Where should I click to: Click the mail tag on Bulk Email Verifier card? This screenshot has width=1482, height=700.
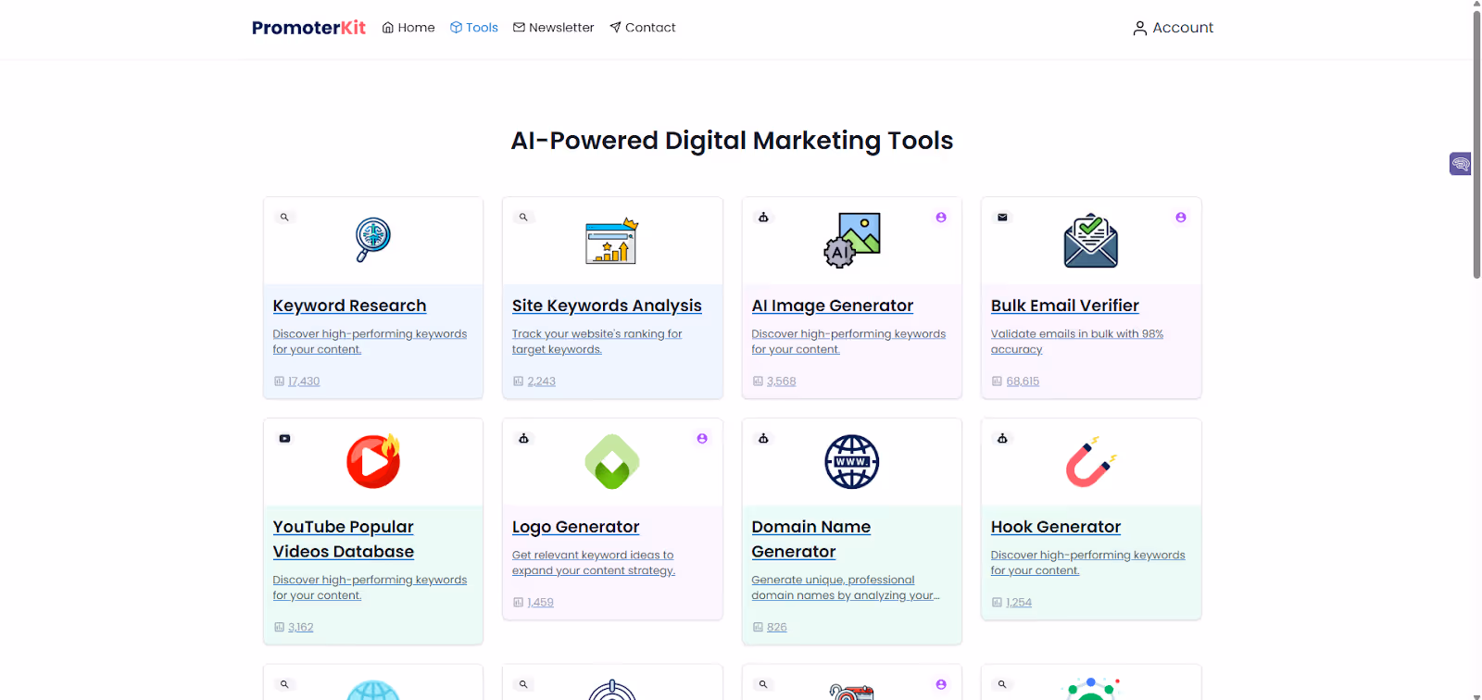tap(1002, 218)
